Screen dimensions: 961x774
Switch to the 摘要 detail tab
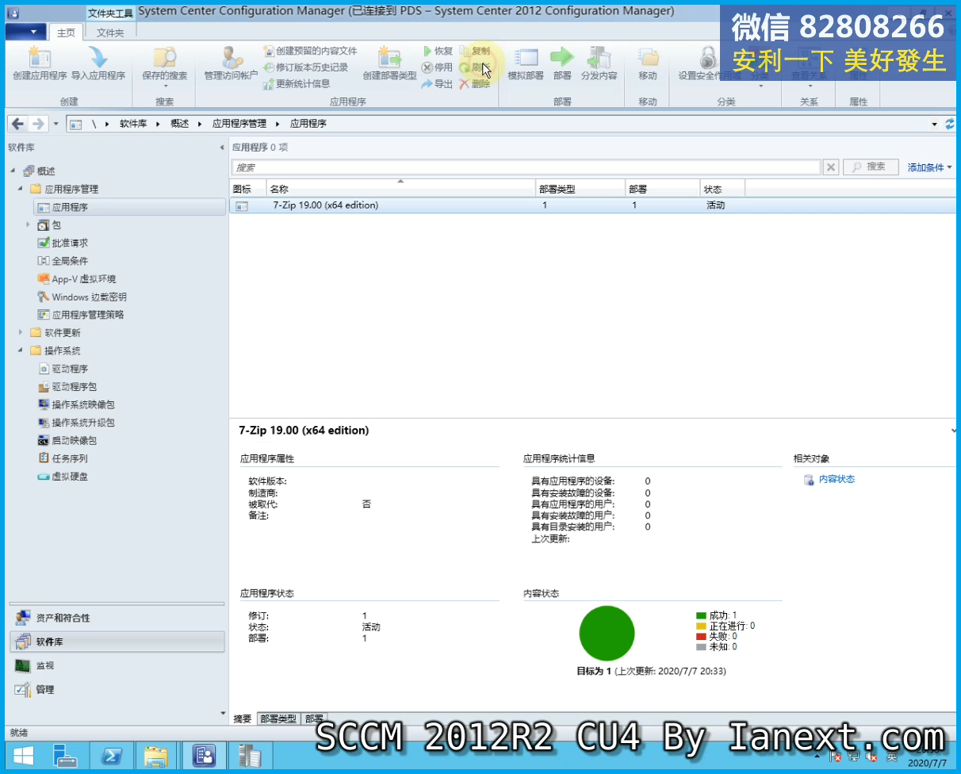click(243, 718)
